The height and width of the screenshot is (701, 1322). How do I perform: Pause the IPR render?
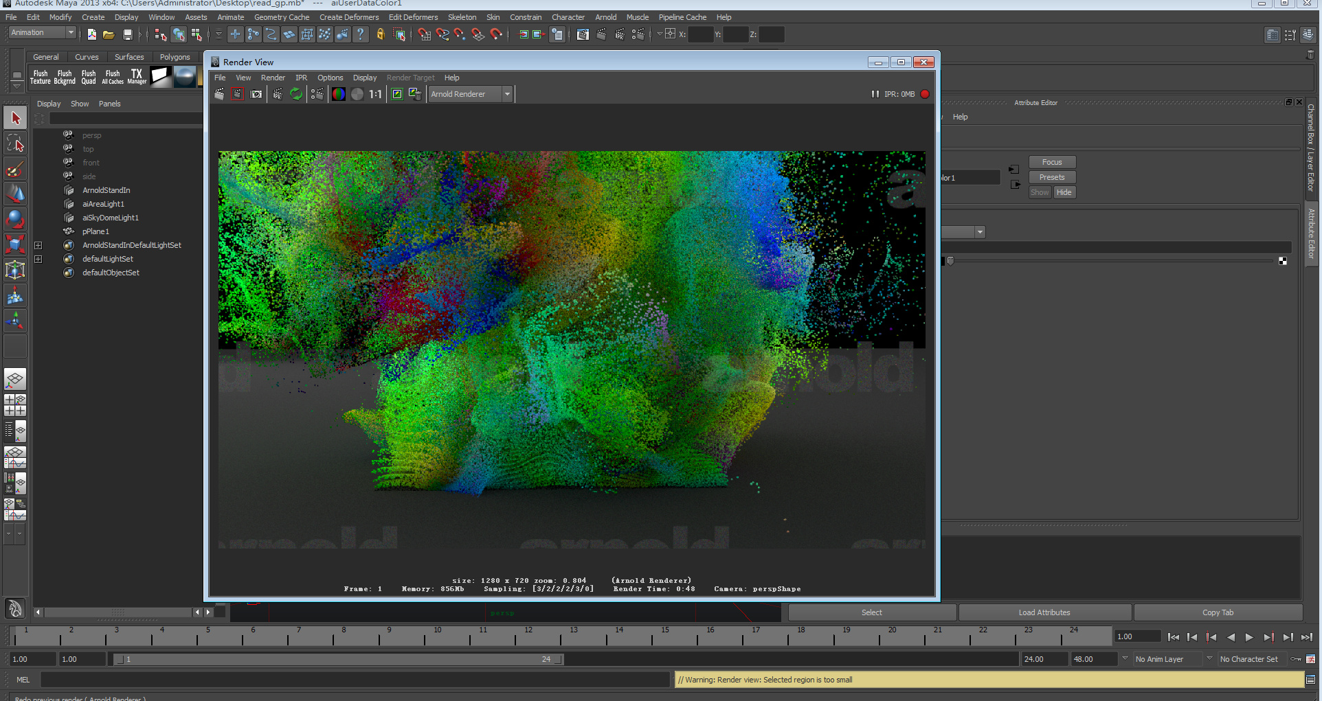pyautogui.click(x=875, y=94)
